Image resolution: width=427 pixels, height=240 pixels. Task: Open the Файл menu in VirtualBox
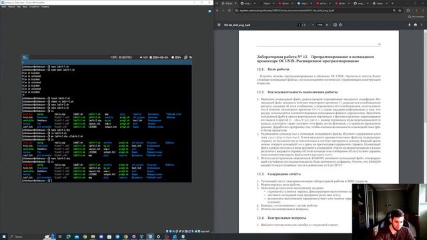pyautogui.click(x=3, y=7)
